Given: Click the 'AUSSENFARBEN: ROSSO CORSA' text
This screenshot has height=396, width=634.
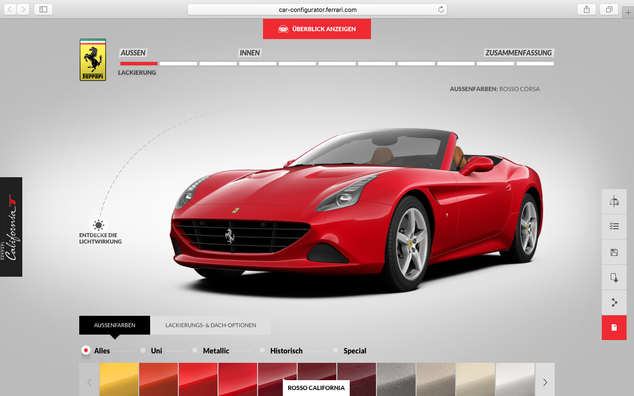Looking at the screenshot, I should point(495,89).
